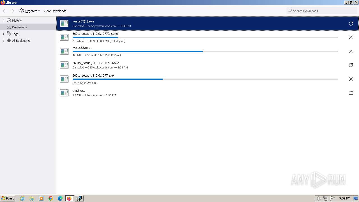Click the 9:39 PM taskbar clock
Viewport: 359px width, 202px height.
coord(344,198)
